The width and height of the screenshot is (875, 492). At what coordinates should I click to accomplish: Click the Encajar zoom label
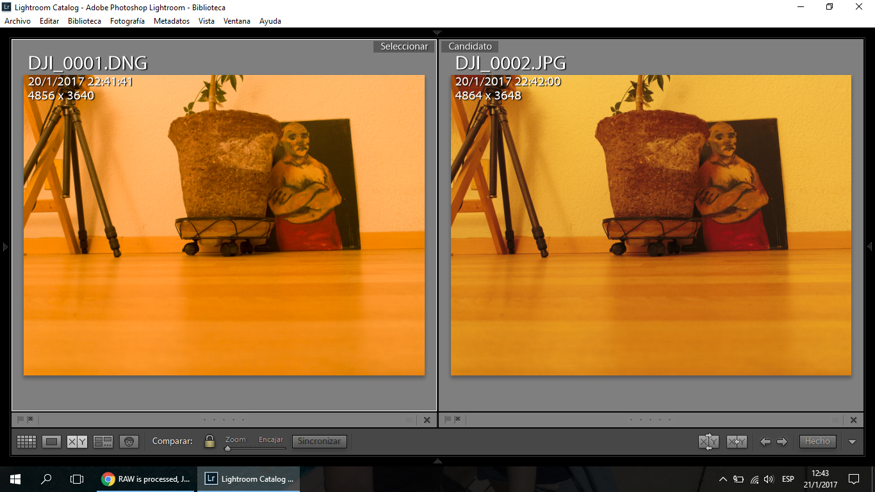[x=271, y=439]
